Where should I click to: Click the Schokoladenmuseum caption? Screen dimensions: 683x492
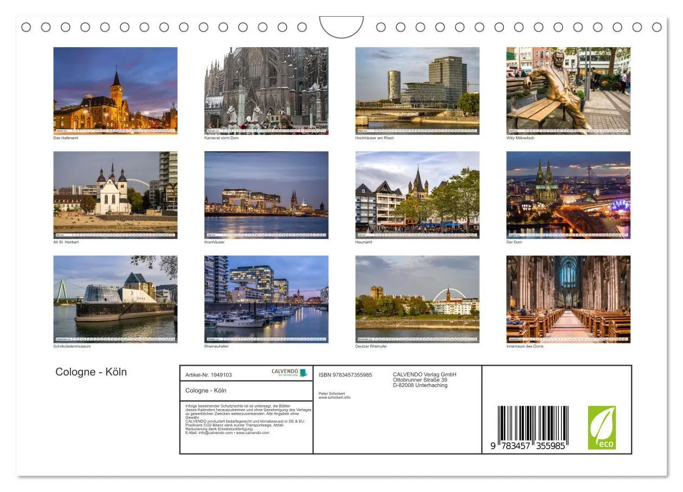72,346
